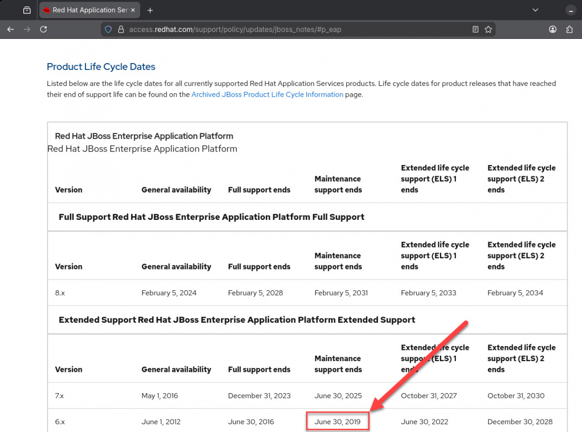The image size is (582, 432).
Task: Open a new tab with the plus button
Action: 150,10
